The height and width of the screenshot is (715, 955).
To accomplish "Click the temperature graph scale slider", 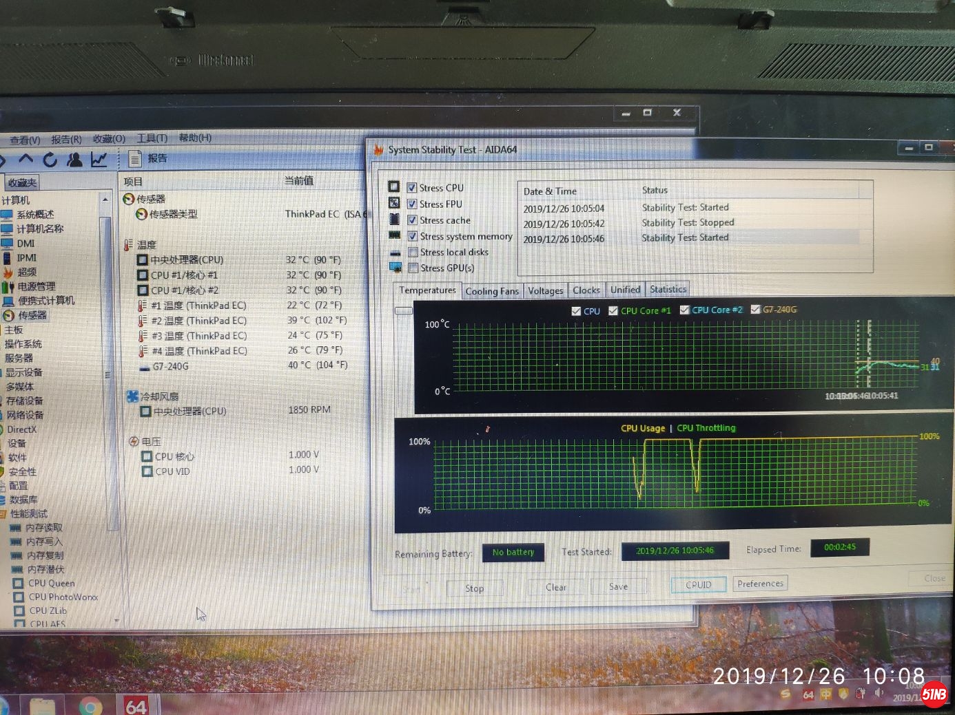I will click(x=403, y=311).
